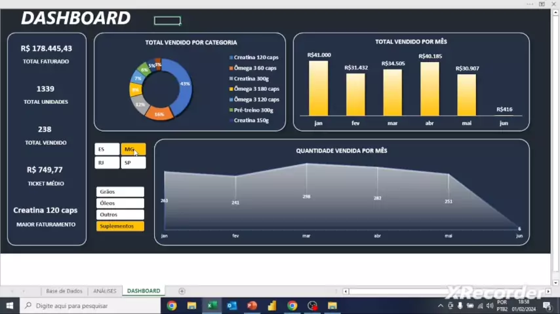This screenshot has width=560, height=314.
Task: Filter by Grãos category slicer
Action: pos(120,192)
